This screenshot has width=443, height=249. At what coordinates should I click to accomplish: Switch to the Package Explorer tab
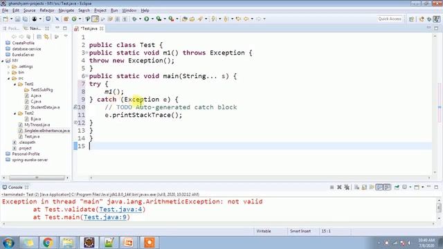[11, 28]
